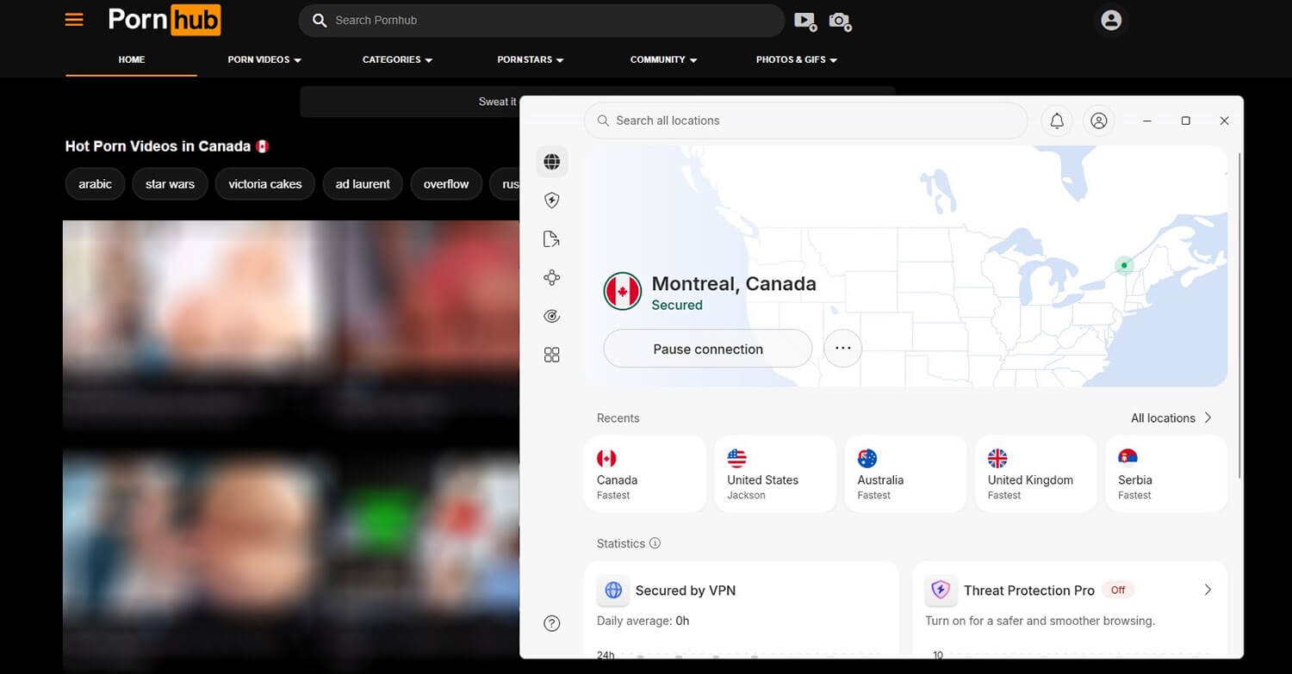This screenshot has height=674, width=1292.
Task: Expand the Threat Protection Pro chevron
Action: click(1208, 590)
